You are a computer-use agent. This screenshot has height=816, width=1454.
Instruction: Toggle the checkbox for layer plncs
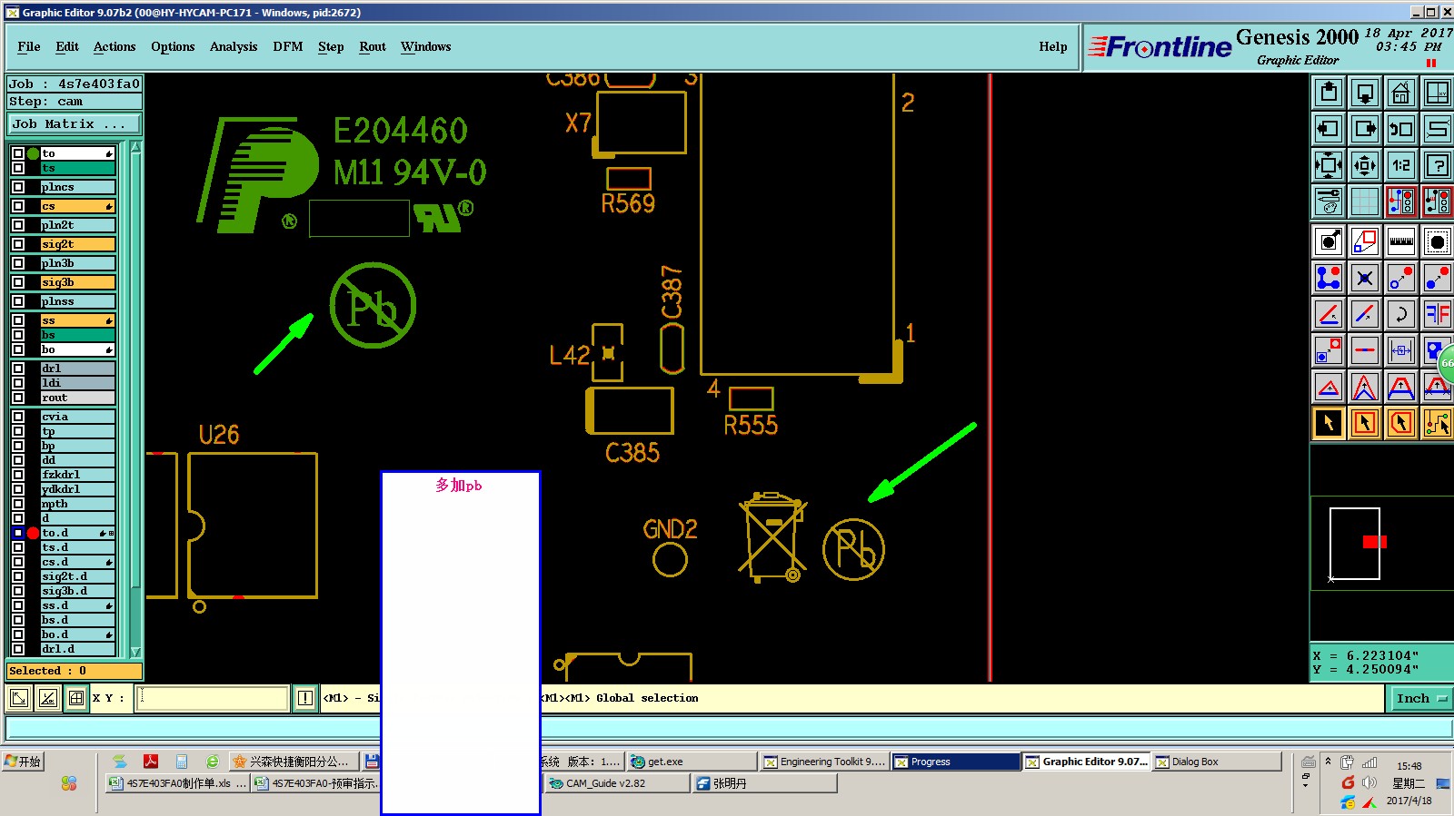[x=18, y=187]
